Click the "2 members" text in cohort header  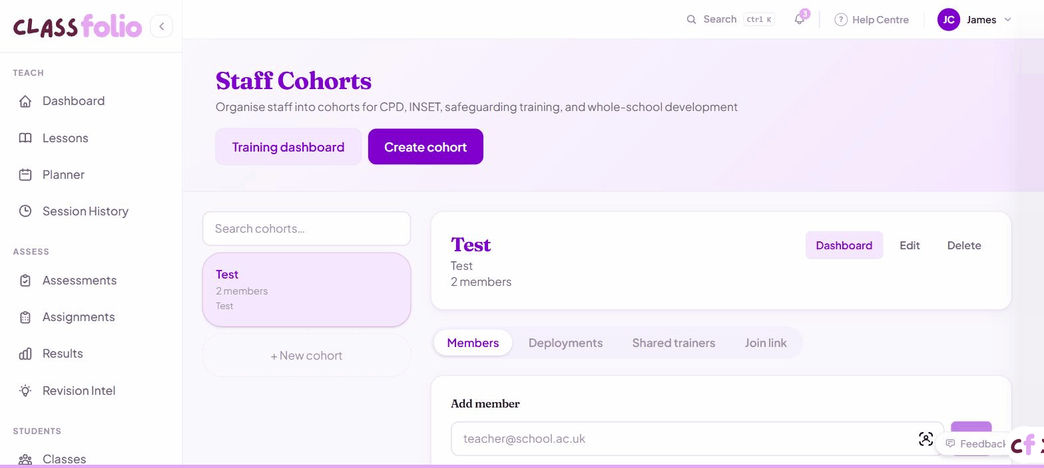click(x=481, y=282)
